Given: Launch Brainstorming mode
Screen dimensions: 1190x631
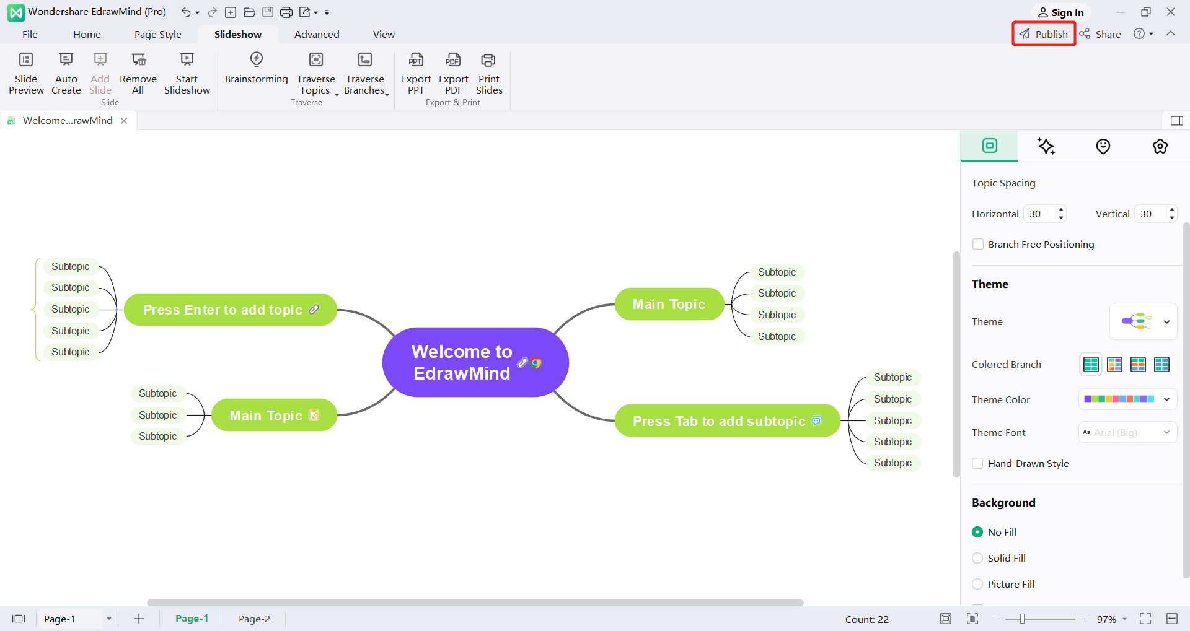Looking at the screenshot, I should tap(257, 67).
